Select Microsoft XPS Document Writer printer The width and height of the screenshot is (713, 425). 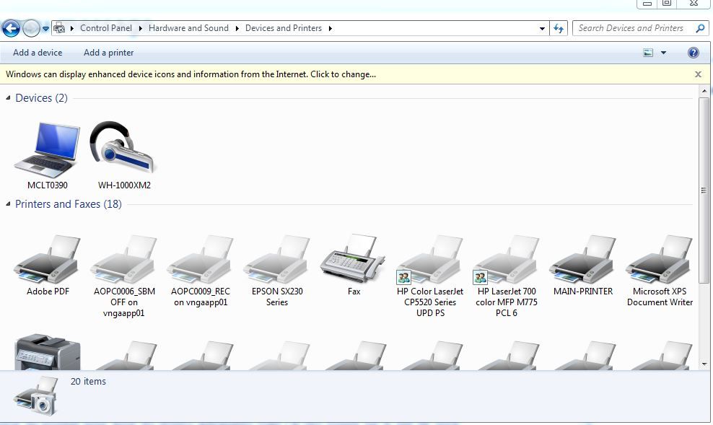(x=660, y=260)
